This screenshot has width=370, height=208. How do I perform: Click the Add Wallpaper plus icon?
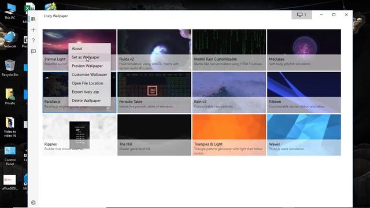(34, 29)
